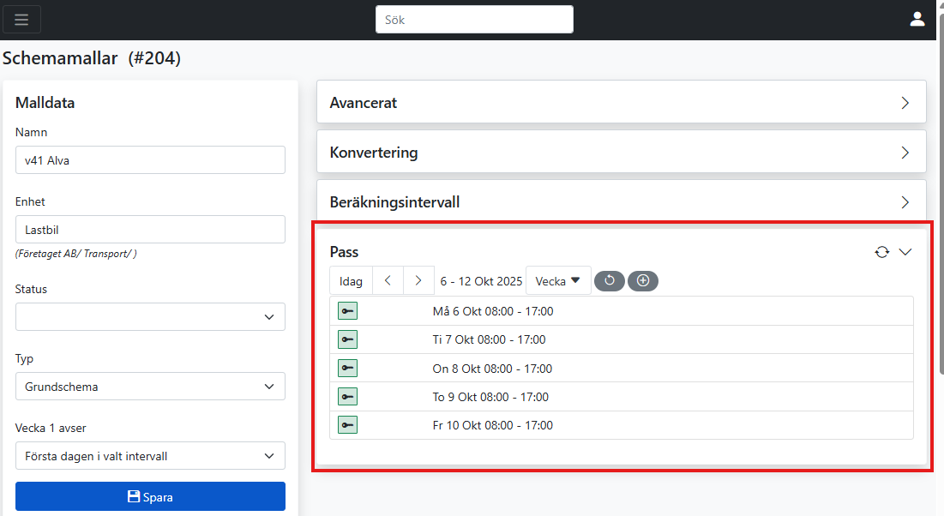Click the key icon for Må 6 Okt
Viewport: 944px width, 516px height.
(347, 311)
